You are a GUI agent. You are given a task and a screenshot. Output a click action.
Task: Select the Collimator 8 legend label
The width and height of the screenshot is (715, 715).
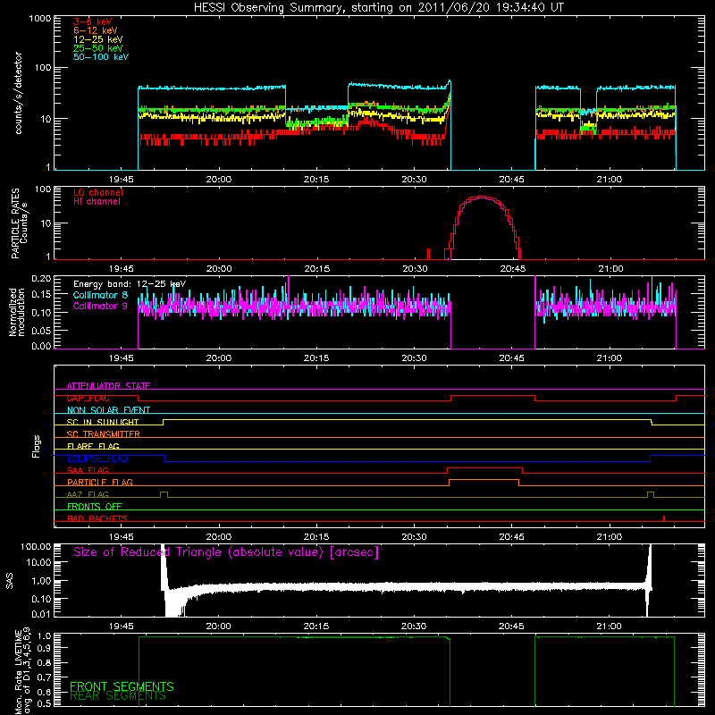point(100,295)
